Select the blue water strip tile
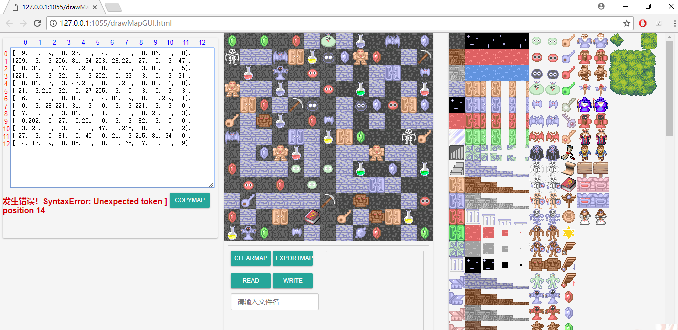Image resolution: width=678 pixels, height=330 pixels. pyautogui.click(x=496, y=73)
